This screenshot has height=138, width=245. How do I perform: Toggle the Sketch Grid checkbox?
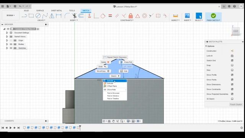232,61
